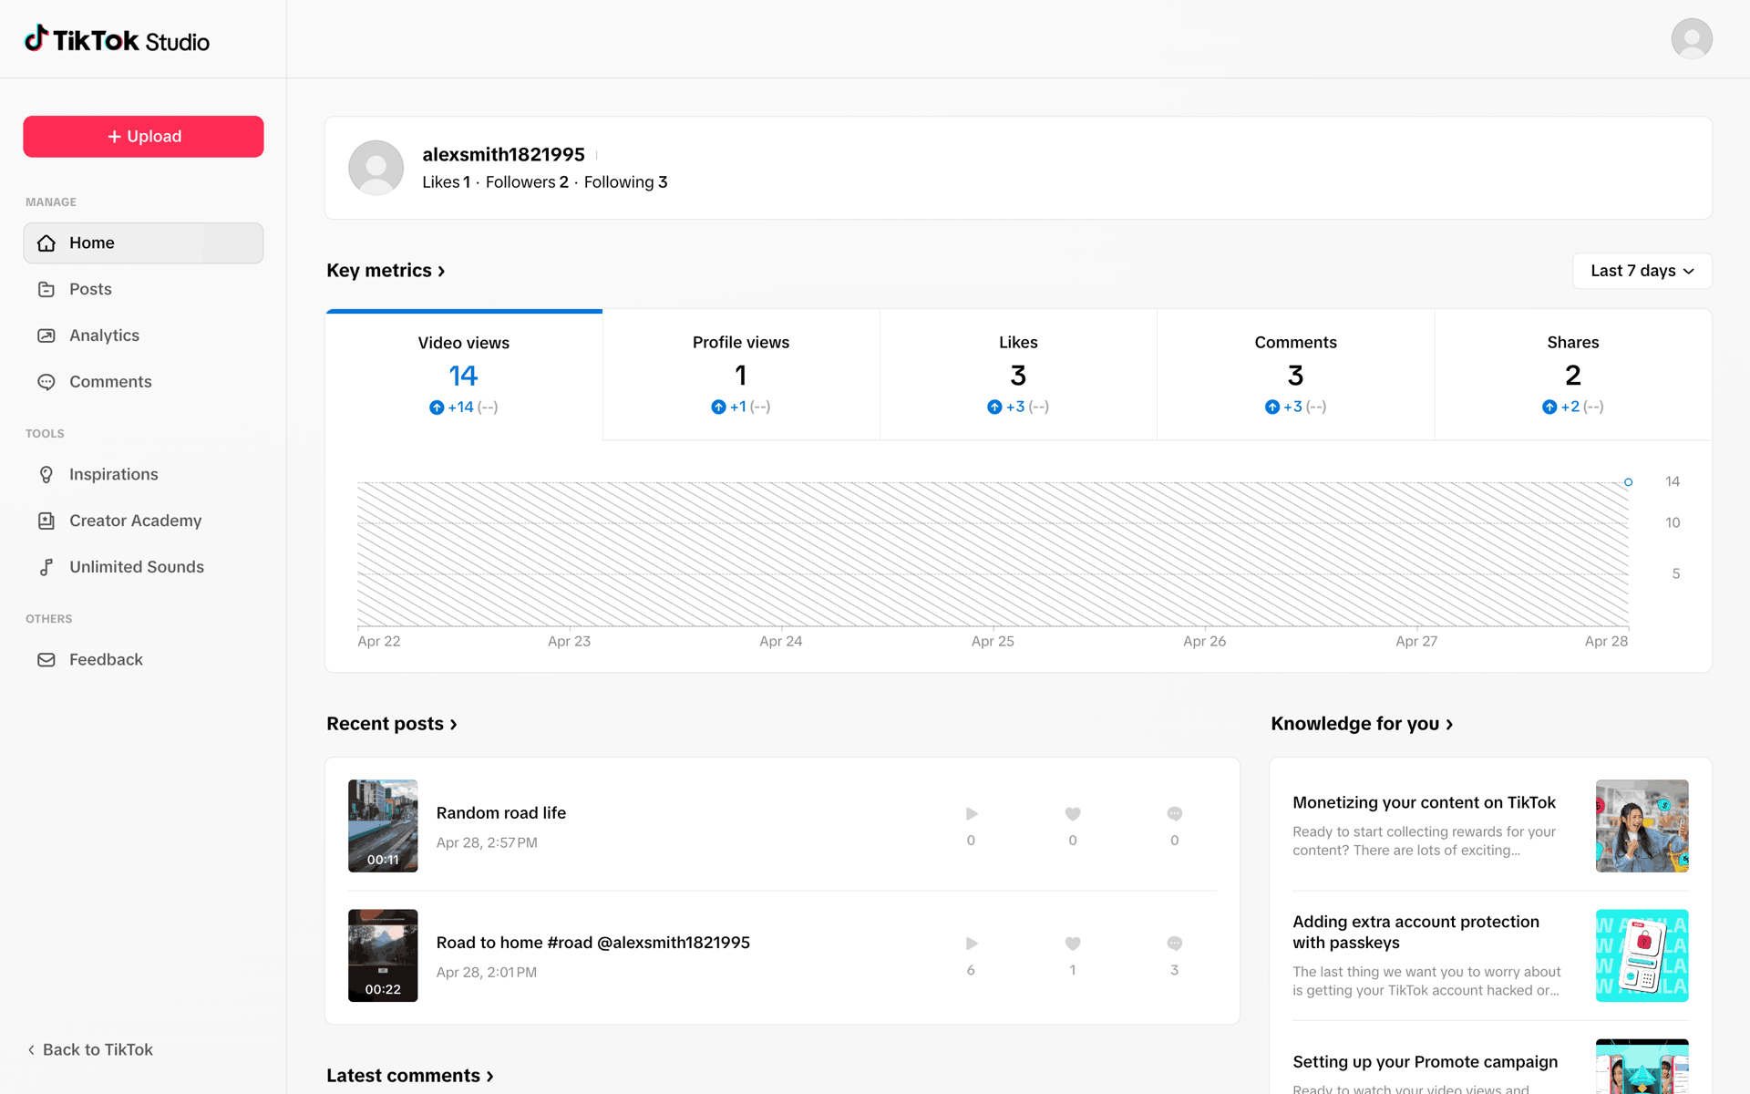Click the up-arrow icon under Likes metric
This screenshot has height=1094, width=1750.
[994, 408]
